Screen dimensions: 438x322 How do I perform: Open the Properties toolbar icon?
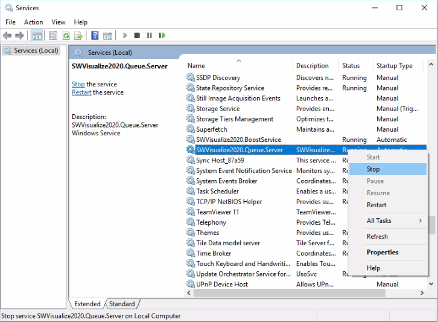coord(53,36)
